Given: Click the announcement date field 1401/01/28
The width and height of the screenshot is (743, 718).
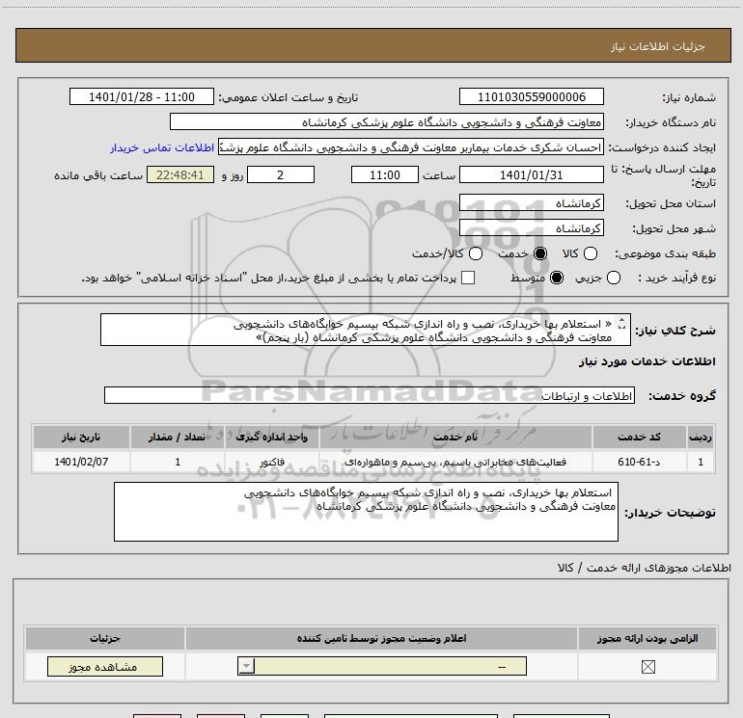Looking at the screenshot, I should click(142, 96).
